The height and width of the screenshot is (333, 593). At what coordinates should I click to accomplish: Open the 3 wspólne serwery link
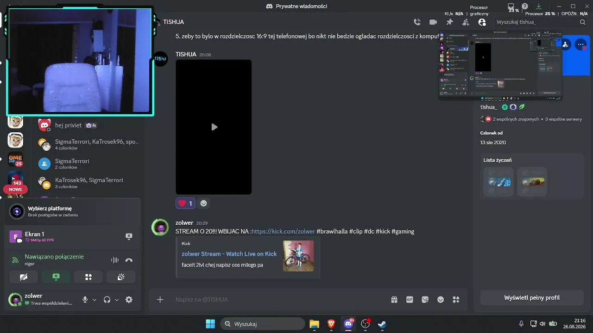563,119
